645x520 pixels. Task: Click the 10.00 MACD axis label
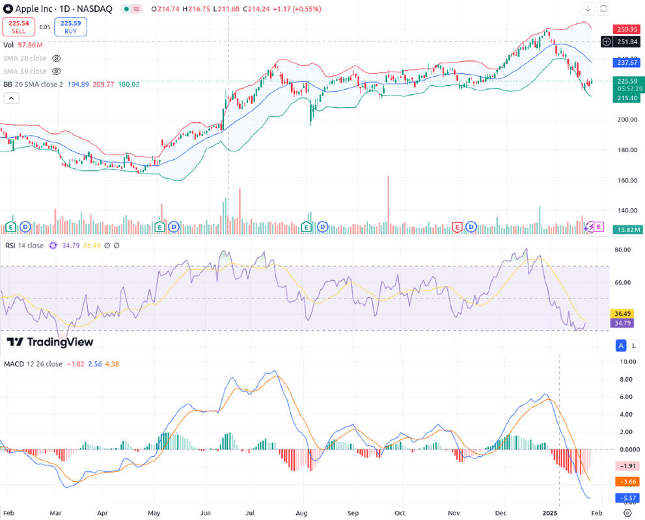click(627, 362)
